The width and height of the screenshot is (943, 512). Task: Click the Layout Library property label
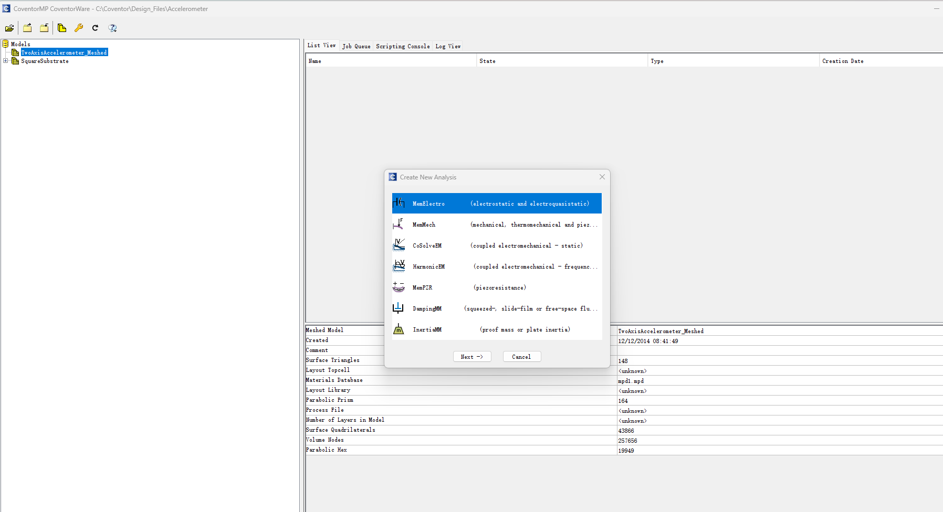(x=328, y=390)
